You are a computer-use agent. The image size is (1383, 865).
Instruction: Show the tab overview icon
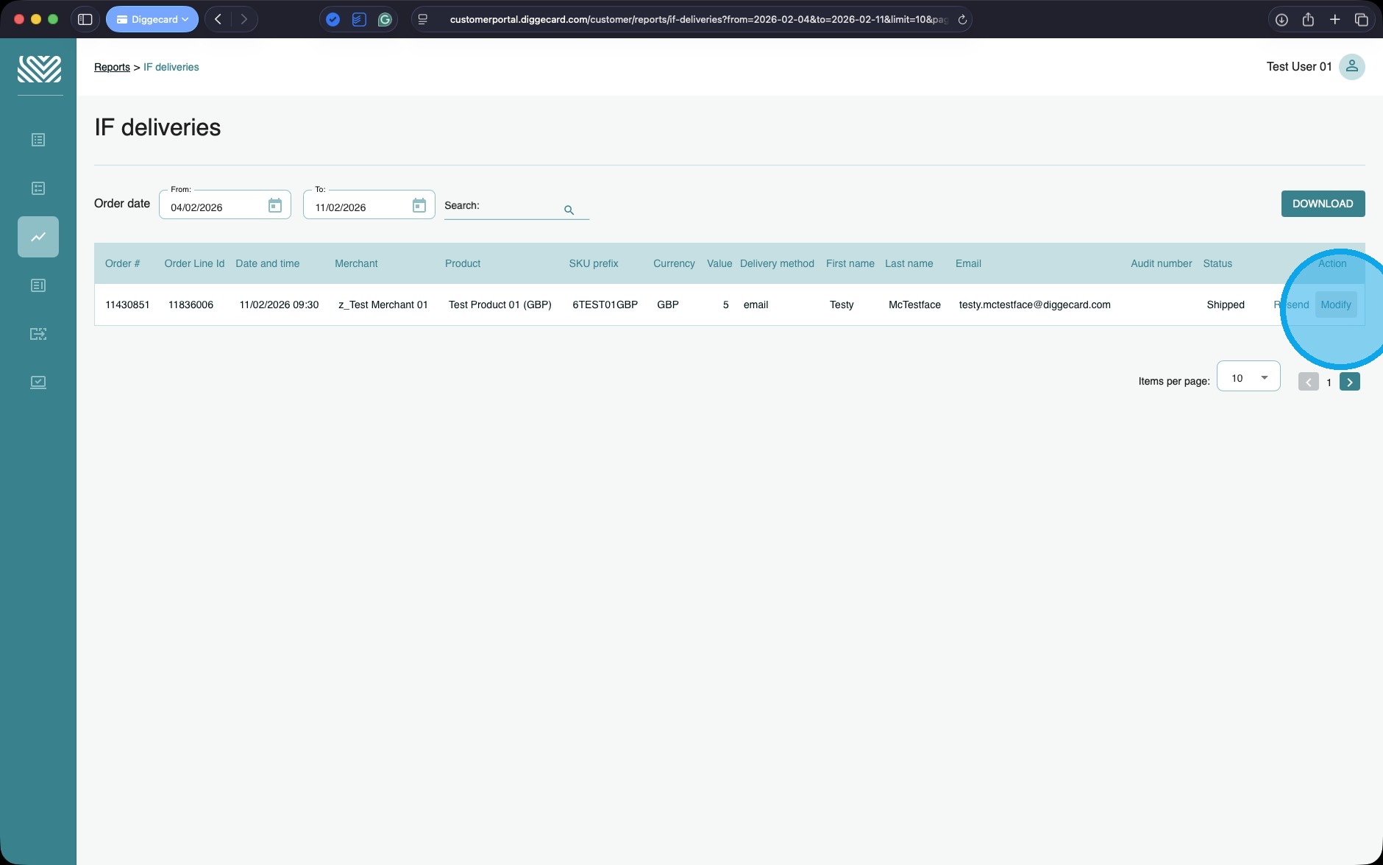(x=1362, y=20)
